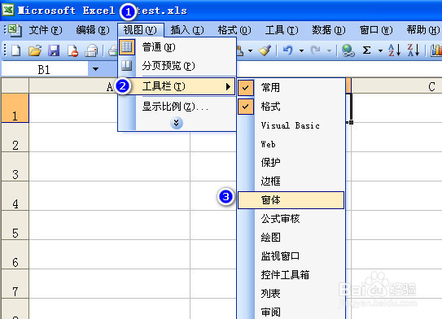Screen dimensions: 442x319
Task: Open the Paste options dropdown arrow
Action: [x=250, y=51]
